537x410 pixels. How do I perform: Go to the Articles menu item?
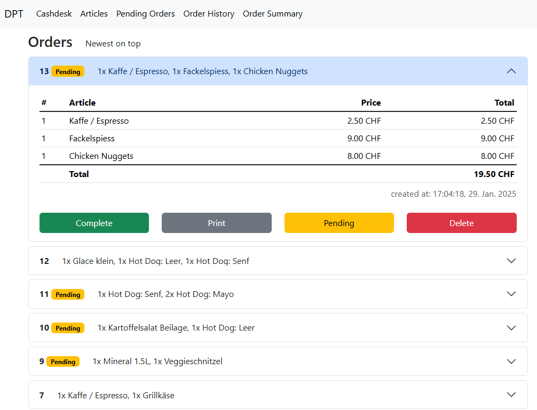click(94, 14)
